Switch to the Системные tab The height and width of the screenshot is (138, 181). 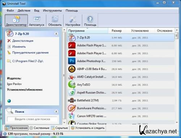tap(39, 128)
